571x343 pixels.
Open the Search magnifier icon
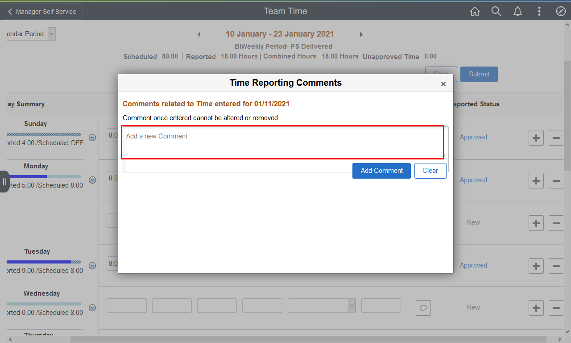(x=496, y=12)
